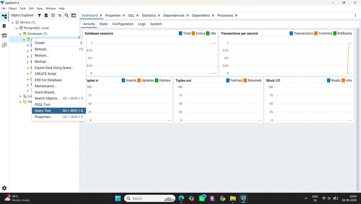Switch to the Statistics tab
This screenshot has height=204, width=361.
149,15
